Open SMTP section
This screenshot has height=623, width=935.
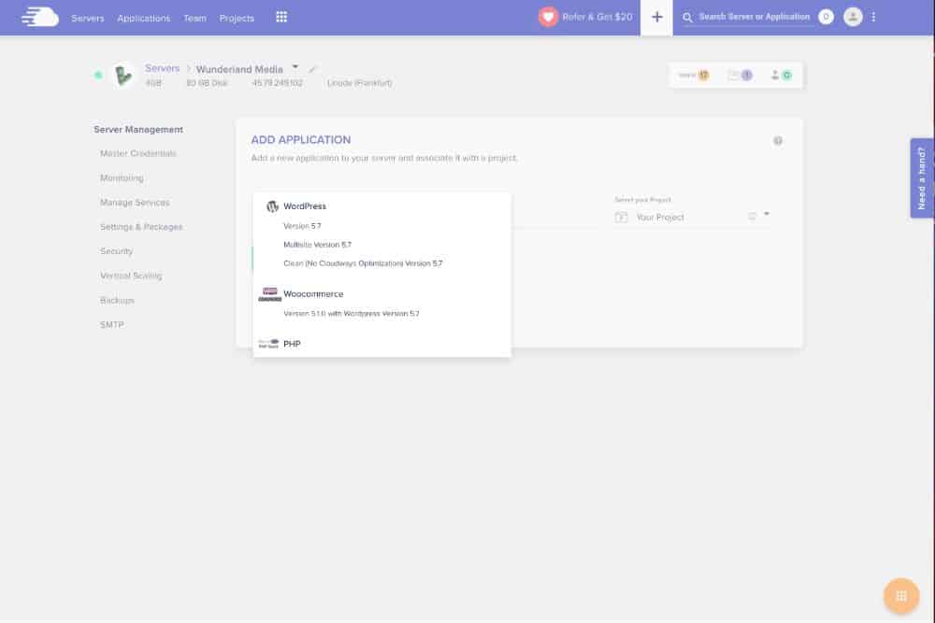tap(112, 325)
